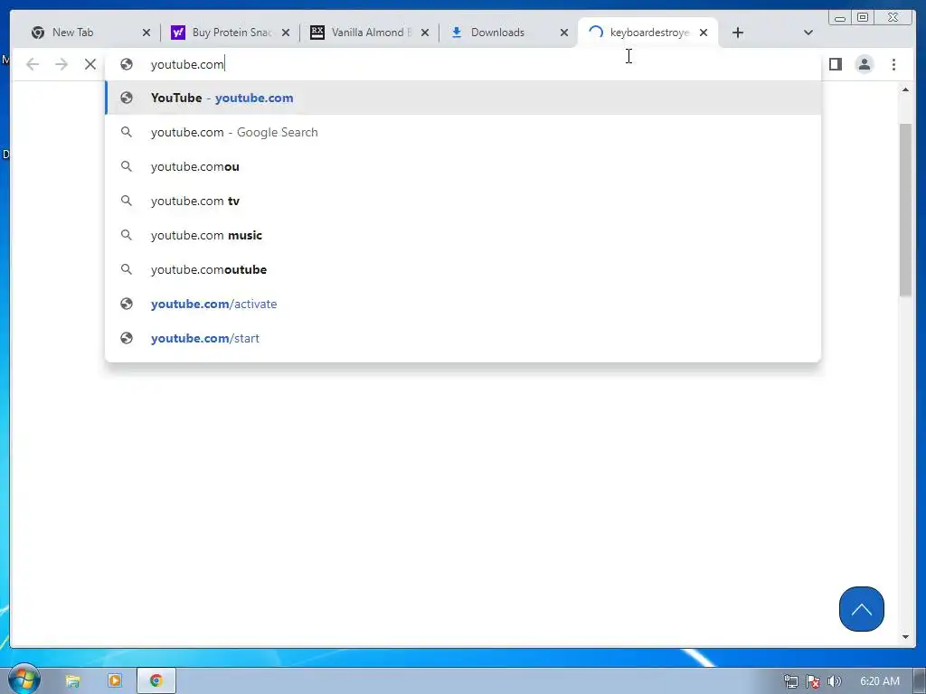This screenshot has height=694, width=926.
Task: Expand the tab search dropdown arrow
Action: (808, 33)
